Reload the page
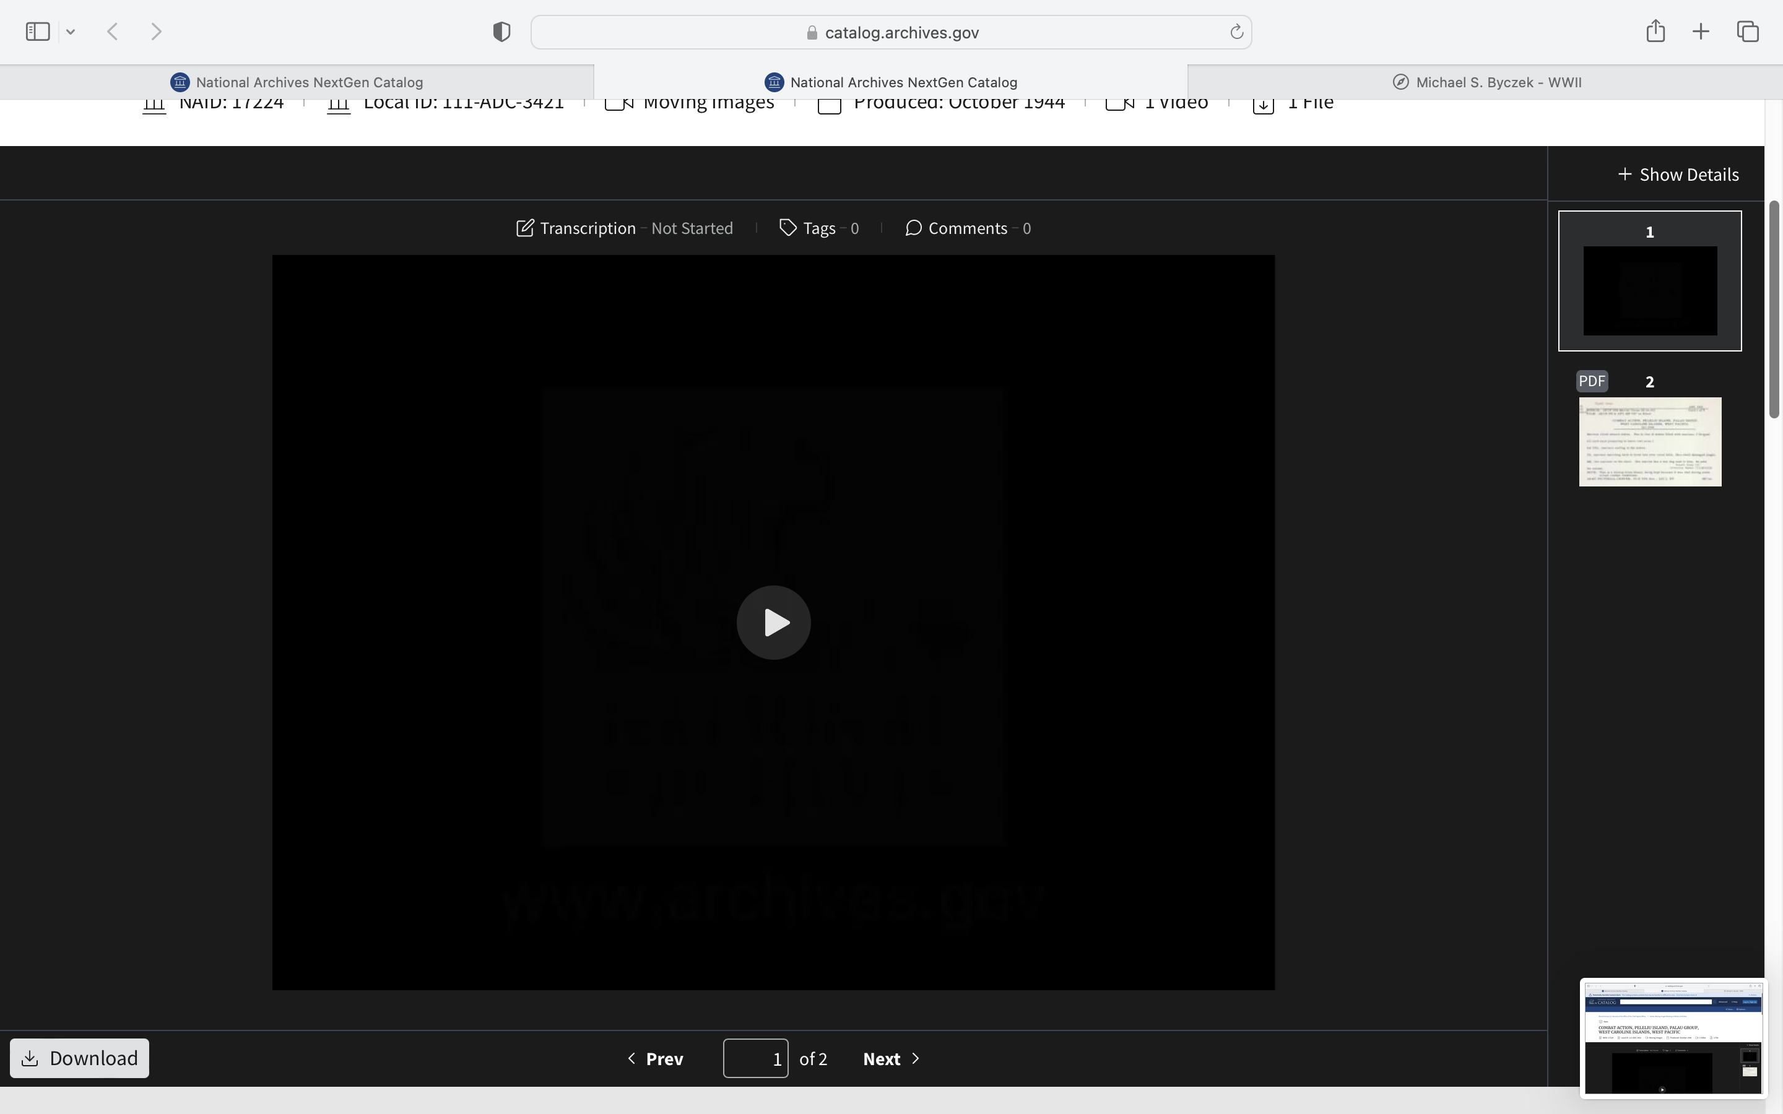The width and height of the screenshot is (1783, 1114). (x=1236, y=32)
